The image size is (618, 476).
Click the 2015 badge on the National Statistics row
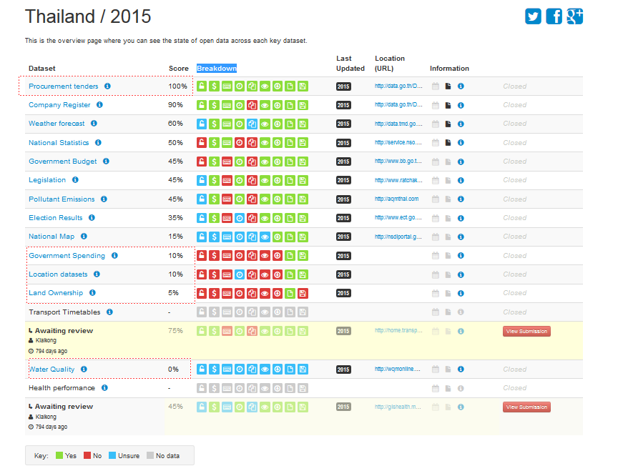(x=343, y=142)
